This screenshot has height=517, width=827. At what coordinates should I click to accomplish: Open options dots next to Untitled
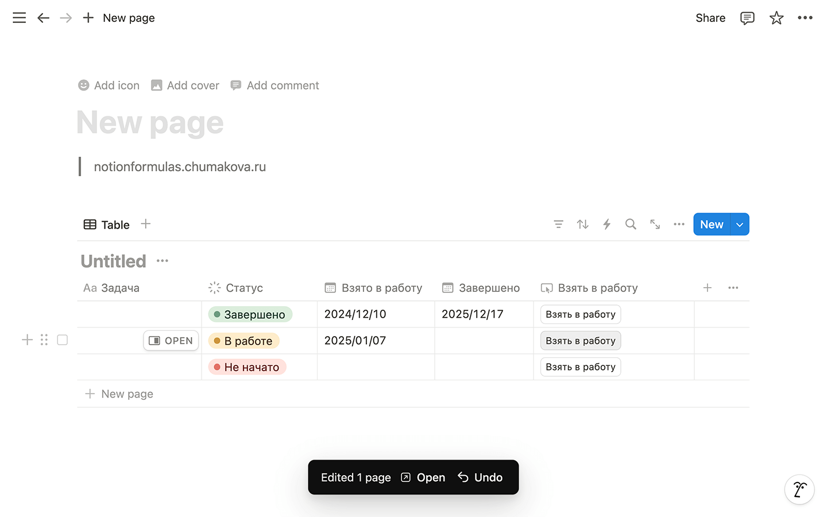[163, 261]
